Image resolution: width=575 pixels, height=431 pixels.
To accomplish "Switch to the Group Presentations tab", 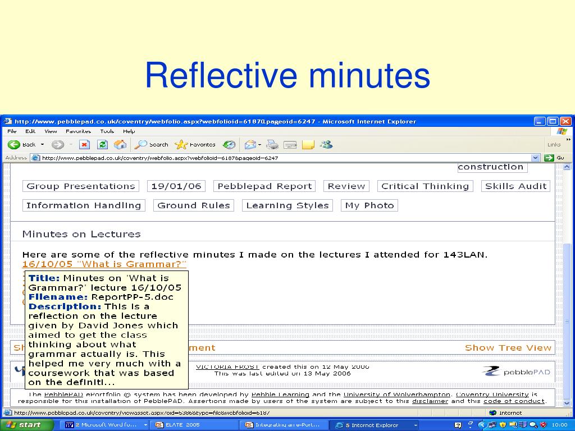I will pos(81,186).
